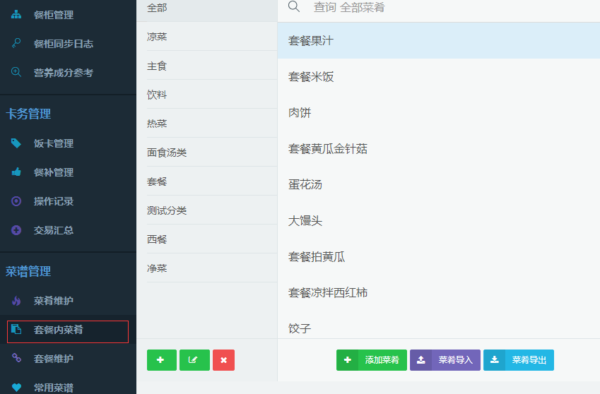Click the heart icon beside 常用菜谱
Viewport: 600px width, 394px height.
(x=16, y=388)
